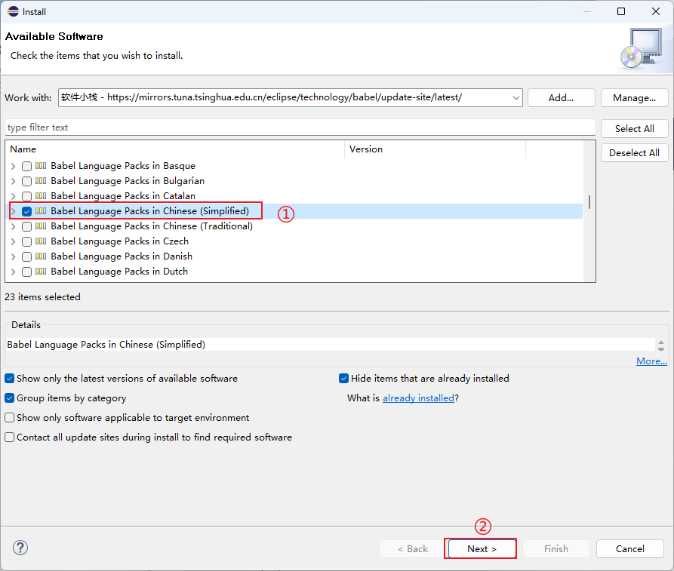Click the type filter text field

300,127
